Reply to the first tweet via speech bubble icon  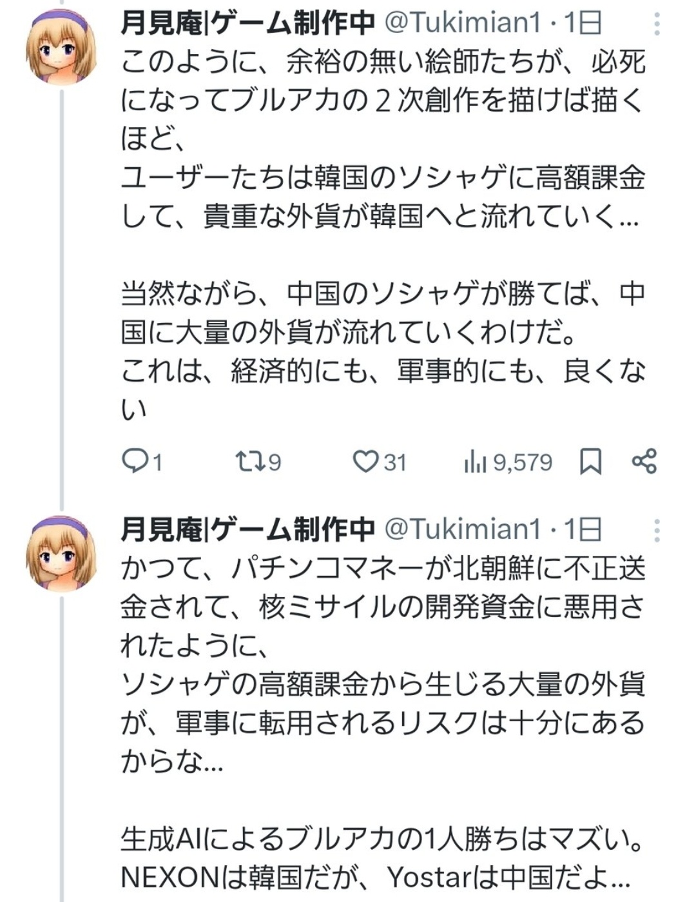click(135, 461)
